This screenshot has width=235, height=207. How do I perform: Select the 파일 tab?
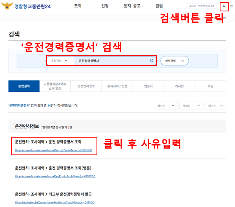coord(211,86)
